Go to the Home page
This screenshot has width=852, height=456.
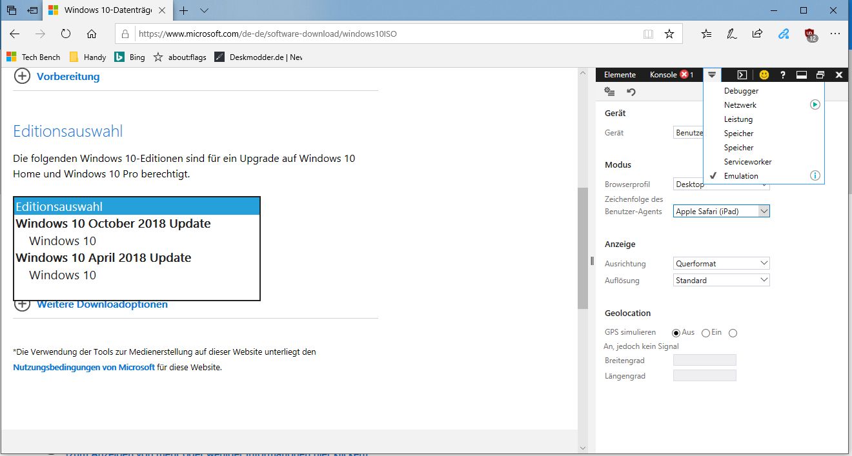pyautogui.click(x=92, y=34)
